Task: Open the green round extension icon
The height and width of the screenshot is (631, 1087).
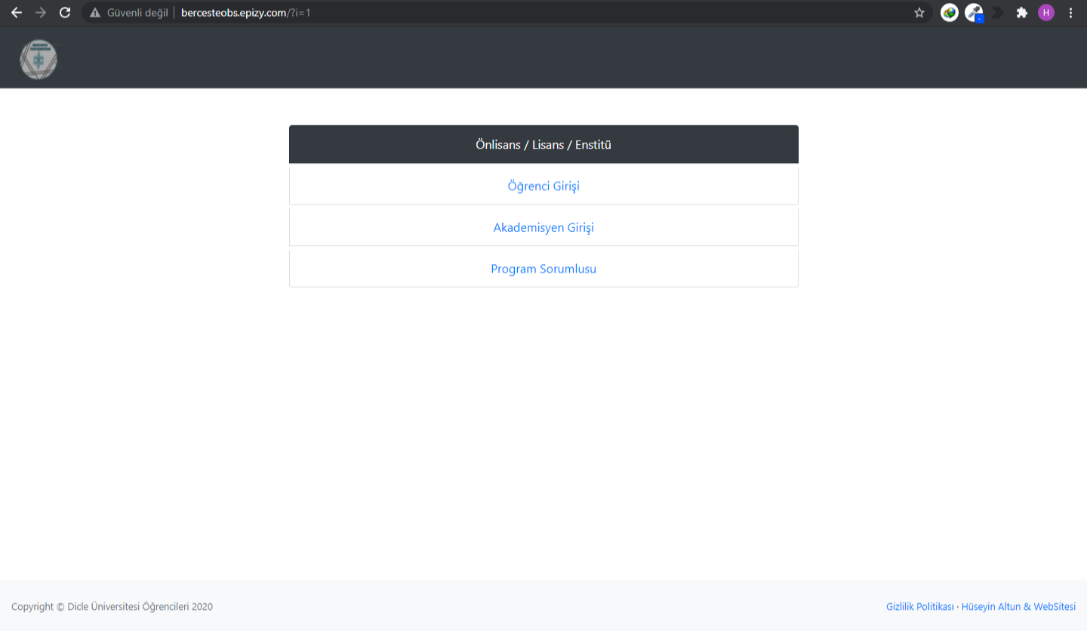Action: [x=949, y=13]
